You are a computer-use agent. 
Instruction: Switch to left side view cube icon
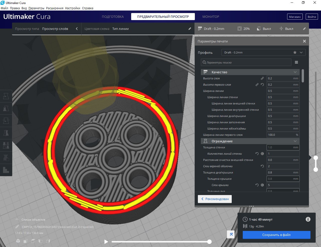coord(41,241)
